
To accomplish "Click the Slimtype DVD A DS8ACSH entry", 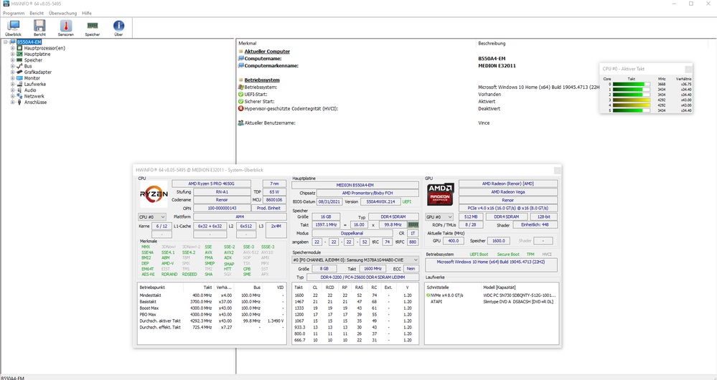I will [518, 302].
